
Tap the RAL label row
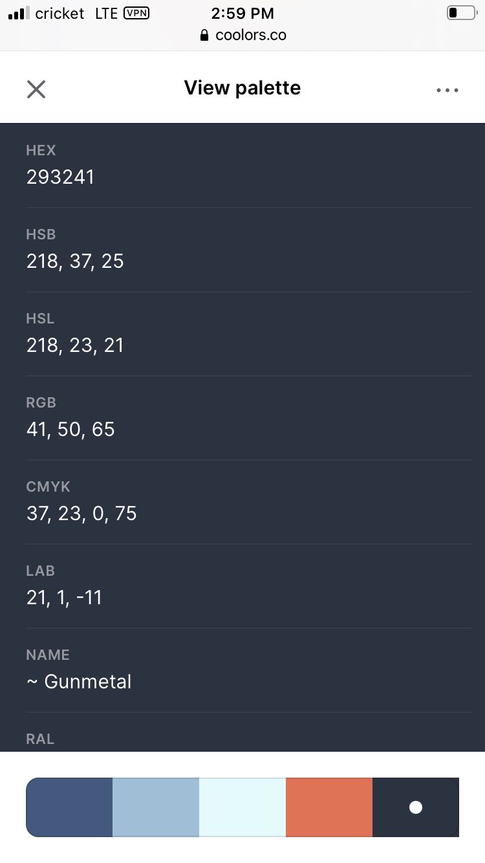40,739
